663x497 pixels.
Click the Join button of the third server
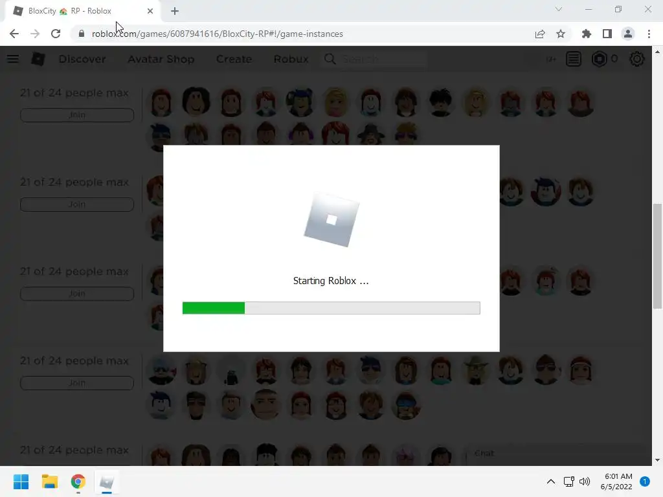77,294
